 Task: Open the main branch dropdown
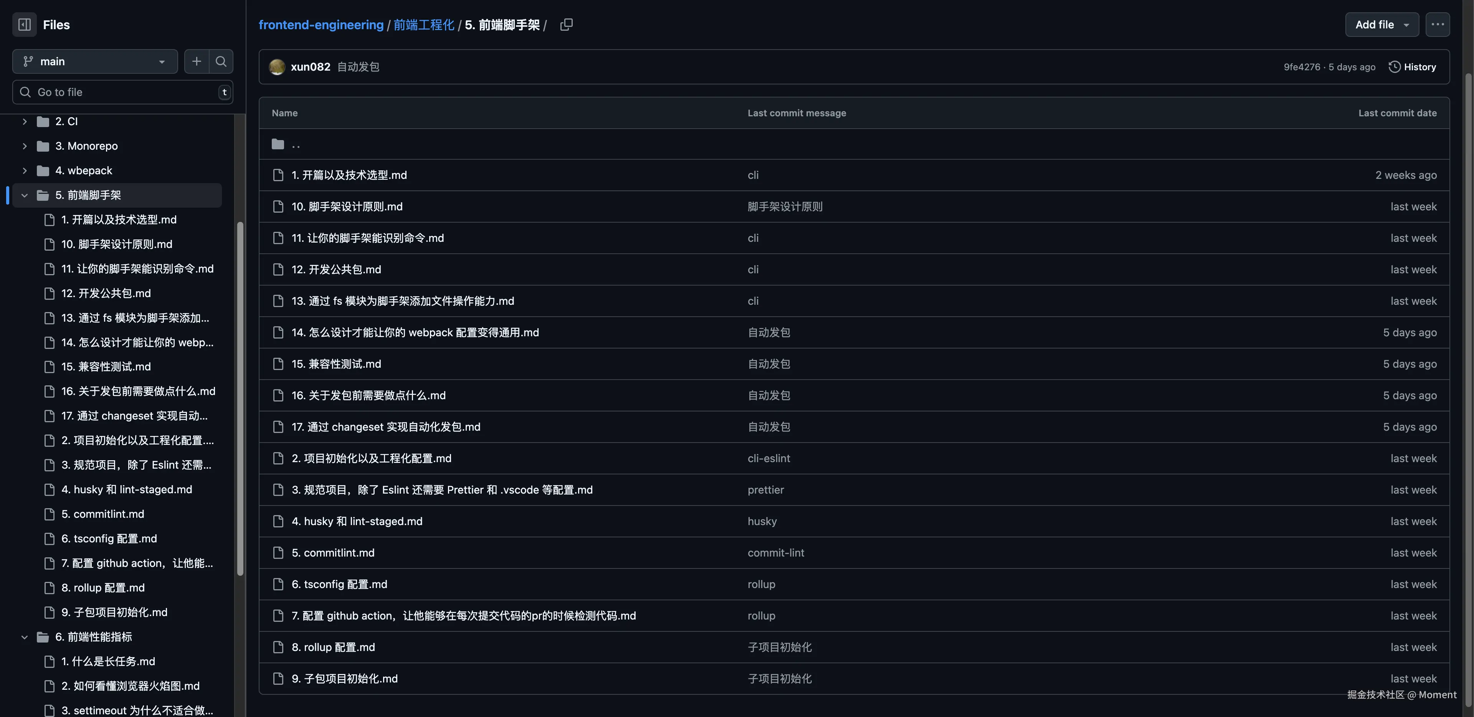(x=94, y=61)
